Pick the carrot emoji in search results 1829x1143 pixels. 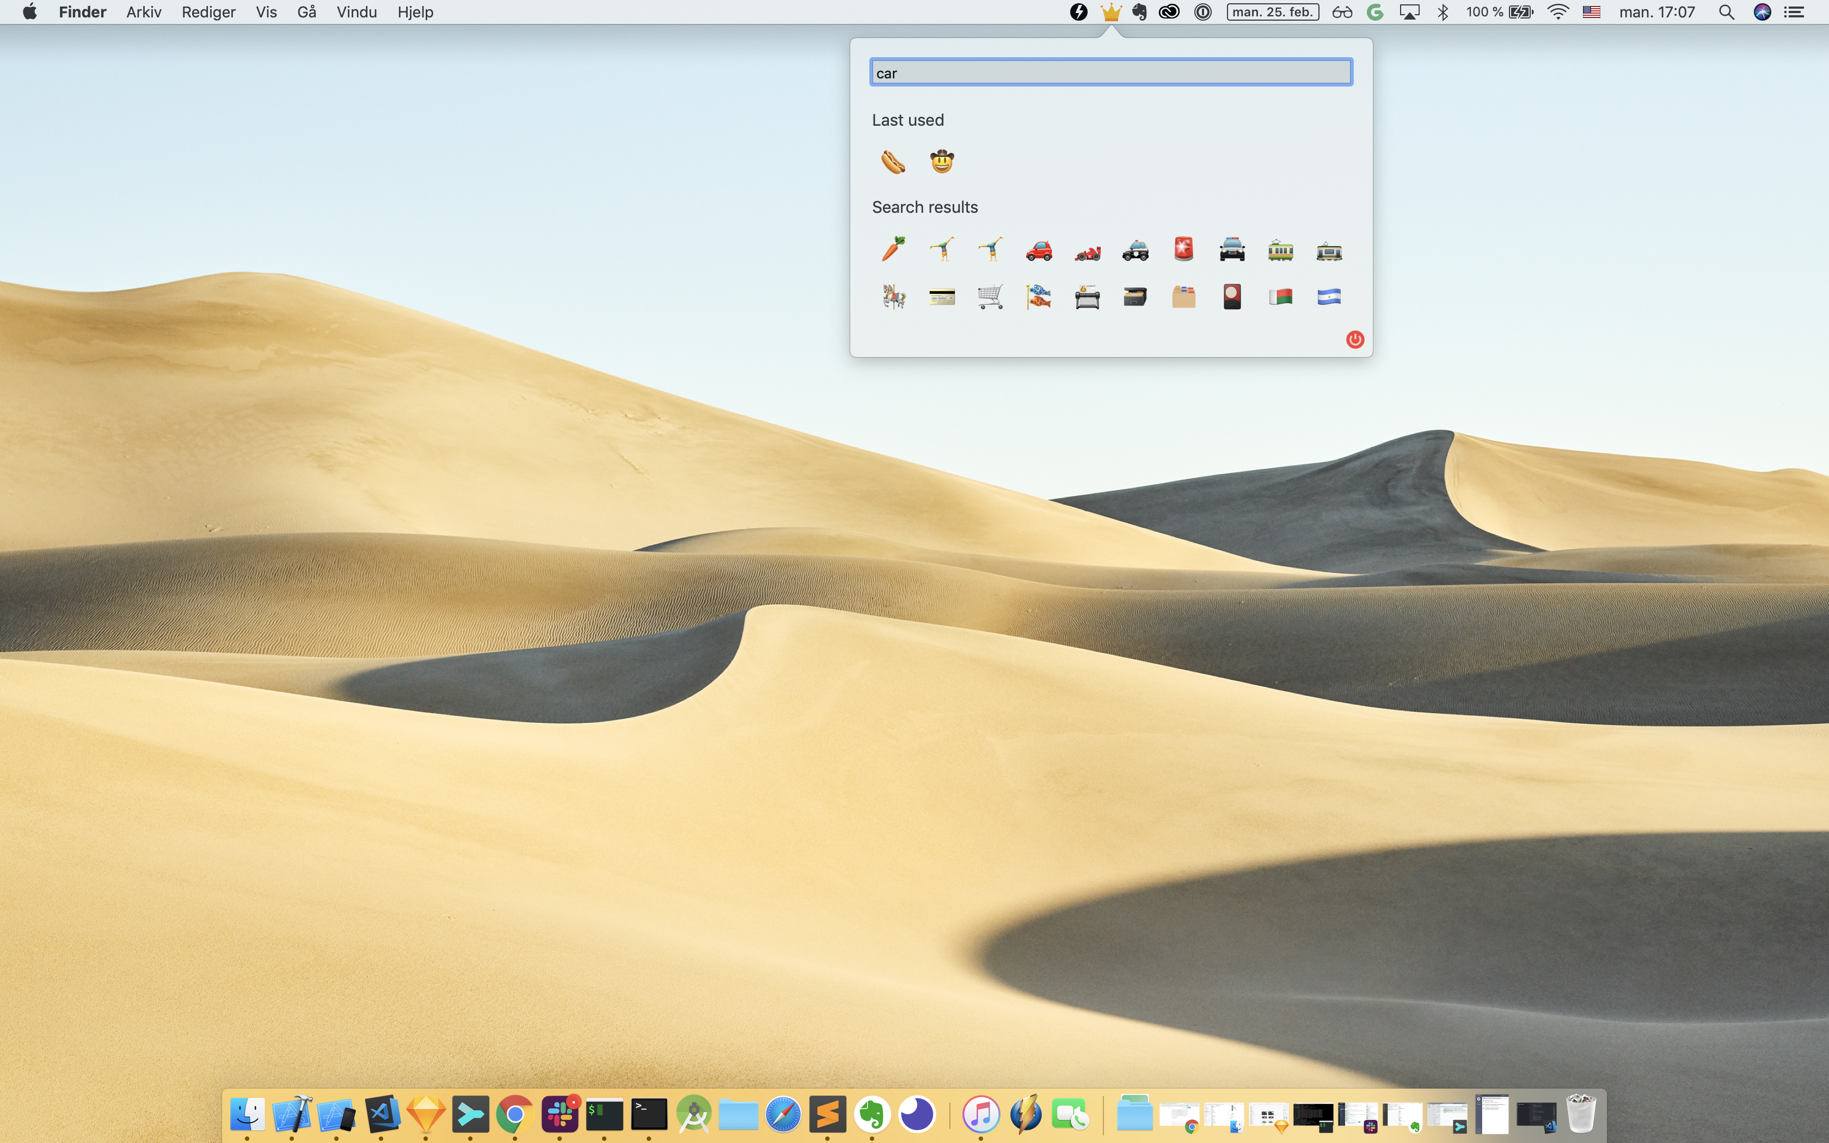pos(893,249)
